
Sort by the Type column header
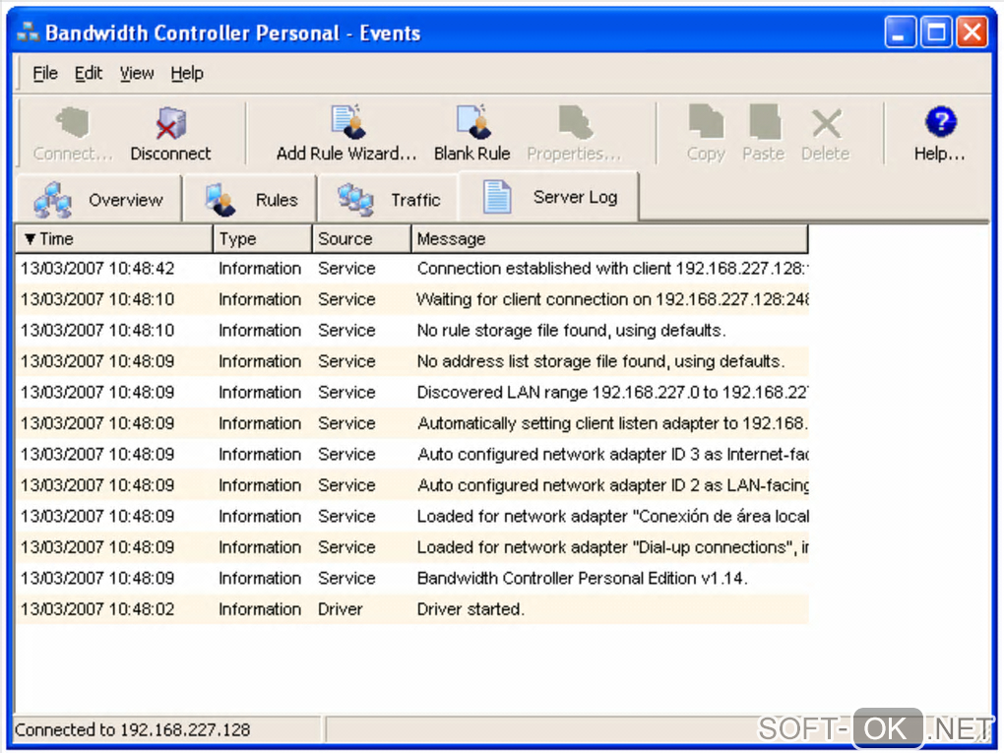tap(263, 239)
